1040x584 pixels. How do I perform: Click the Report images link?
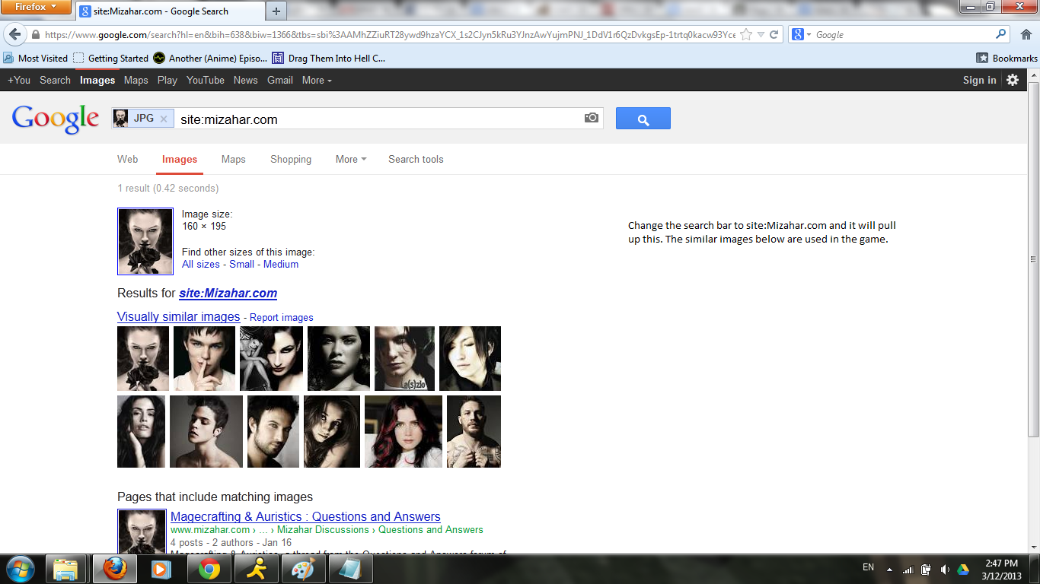(x=282, y=317)
